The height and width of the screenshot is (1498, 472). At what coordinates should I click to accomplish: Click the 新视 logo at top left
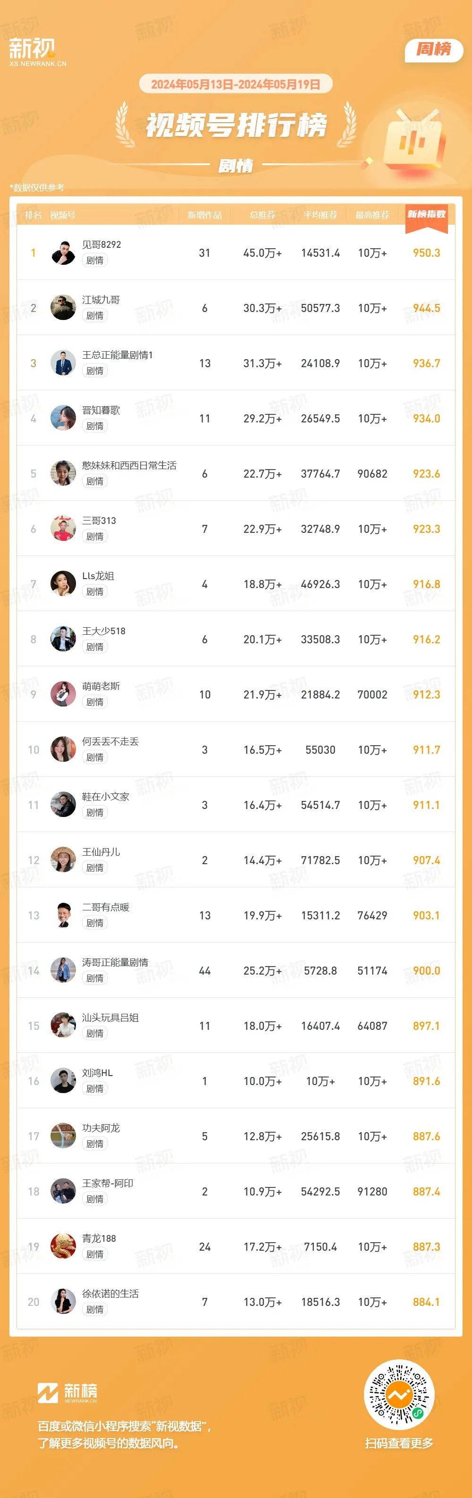tap(37, 52)
